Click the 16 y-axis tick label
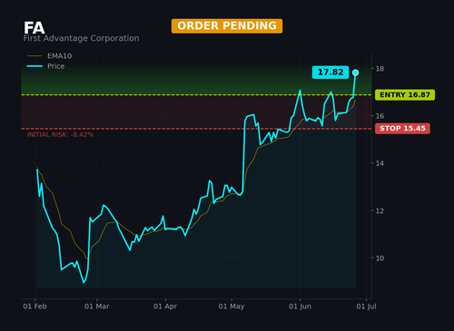The height and width of the screenshot is (331, 454). click(x=380, y=116)
